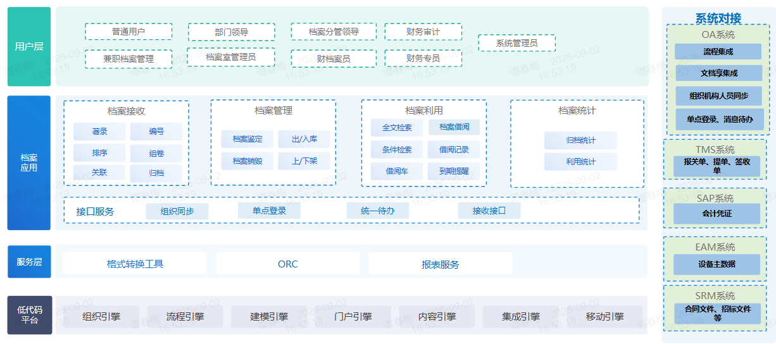Viewport: 776px width, 344px height.
Task: Click the 档案管理 heading
Action: 273,111
